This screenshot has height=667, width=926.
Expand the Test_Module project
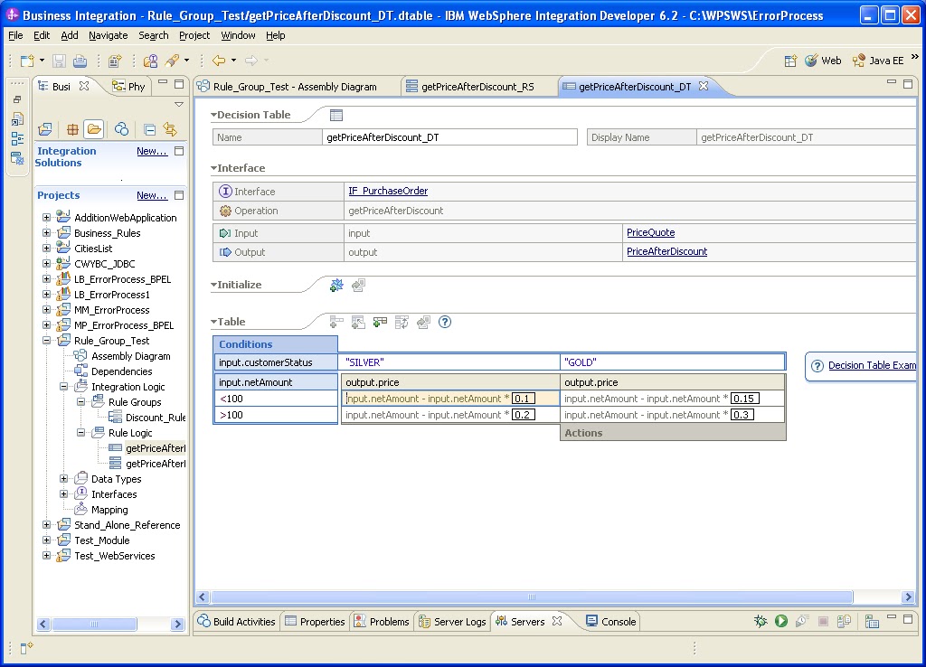tap(46, 540)
